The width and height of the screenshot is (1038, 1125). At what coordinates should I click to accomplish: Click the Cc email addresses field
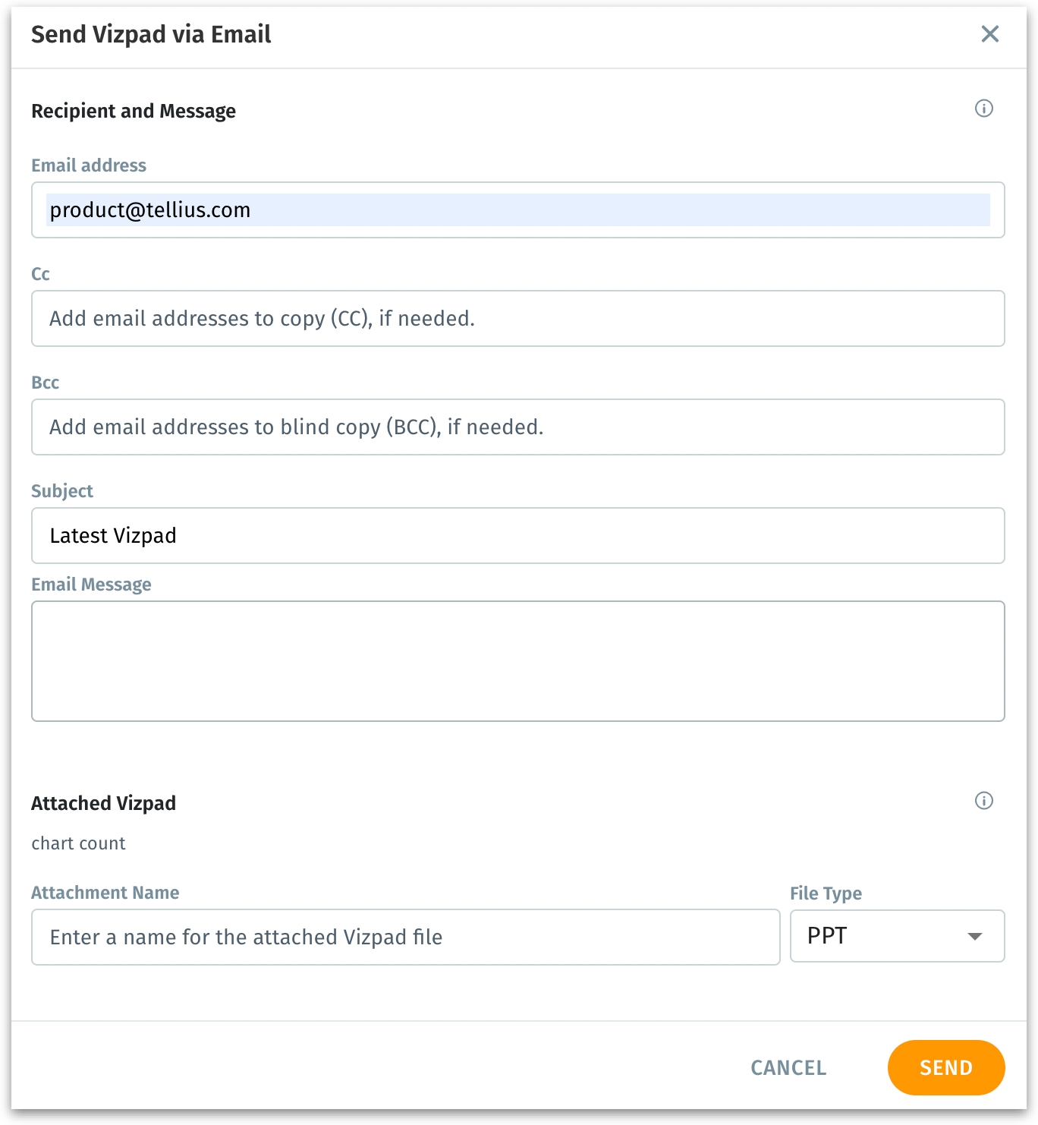click(517, 319)
